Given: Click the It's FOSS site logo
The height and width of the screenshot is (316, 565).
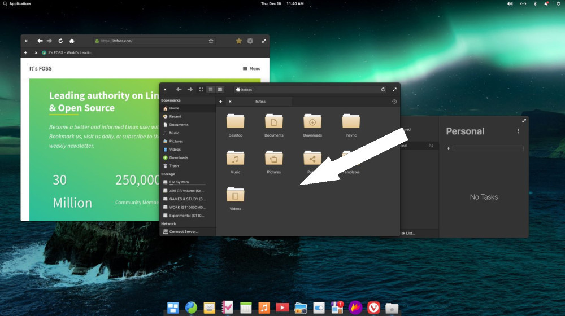Looking at the screenshot, I should tap(40, 68).
